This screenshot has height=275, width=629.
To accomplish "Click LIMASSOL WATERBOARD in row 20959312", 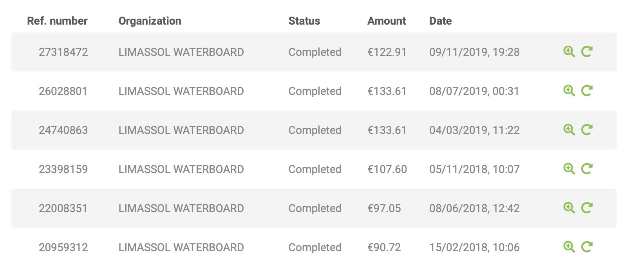I will pos(181,247).
